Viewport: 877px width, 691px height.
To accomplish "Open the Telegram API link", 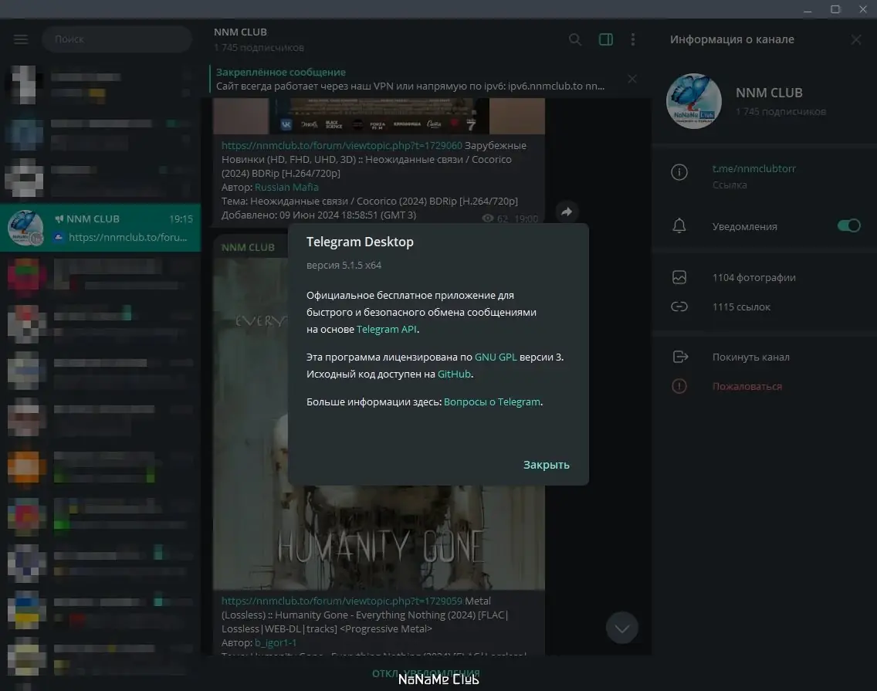I will 386,329.
